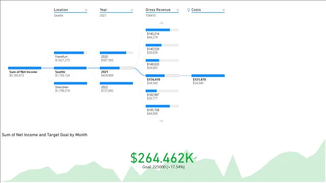Click the Goal: 225000 (+17.54%) label
The image size is (326, 183).
tap(164, 167)
